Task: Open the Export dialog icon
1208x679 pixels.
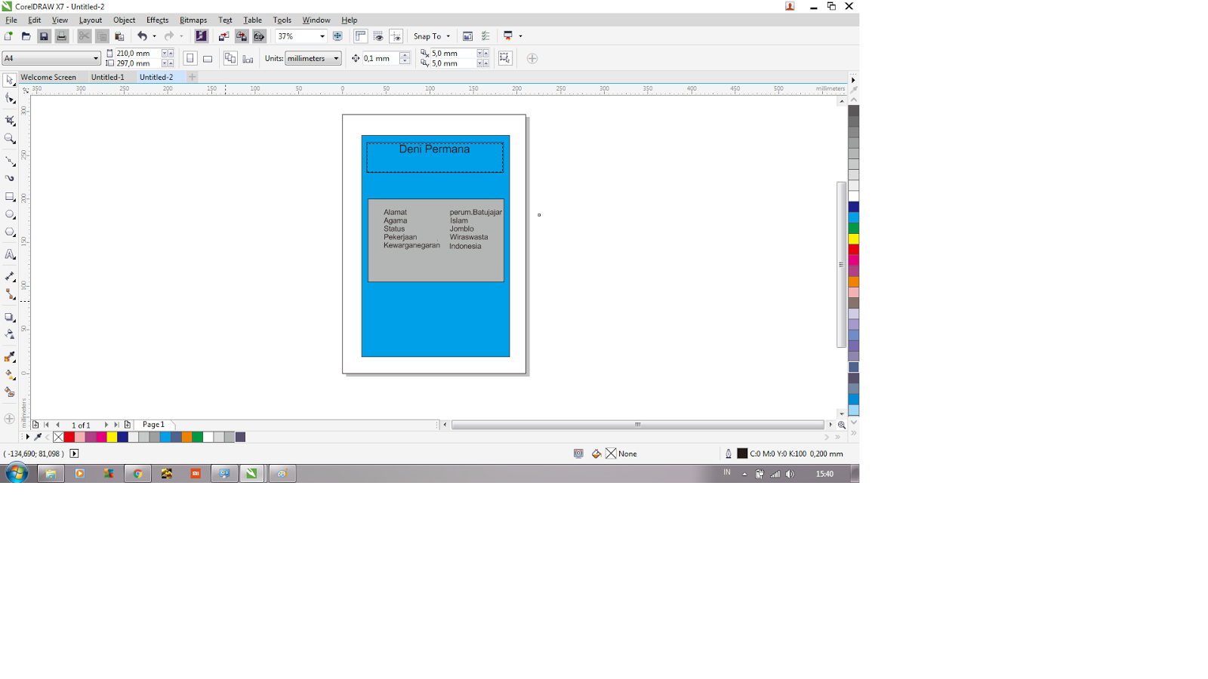Action: pos(242,35)
